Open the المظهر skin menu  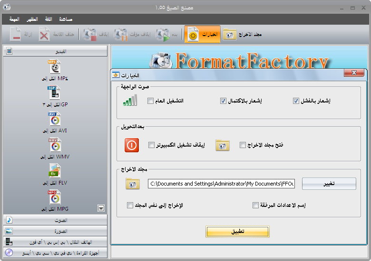tap(32, 19)
